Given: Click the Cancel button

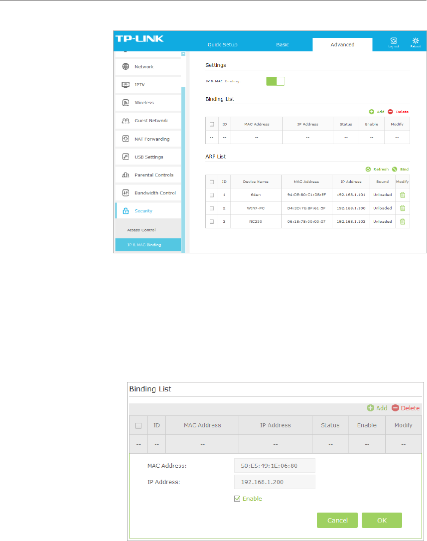Looking at the screenshot, I should (337, 520).
